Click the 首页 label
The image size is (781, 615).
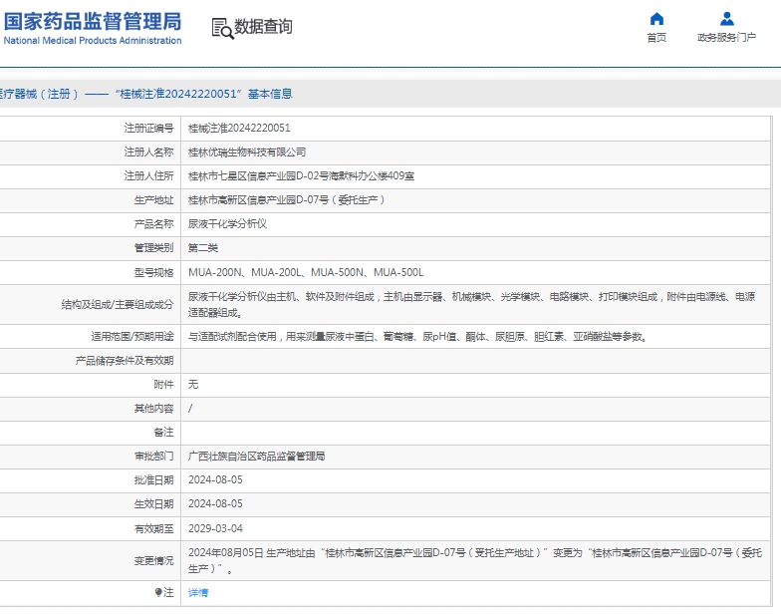pos(656,38)
